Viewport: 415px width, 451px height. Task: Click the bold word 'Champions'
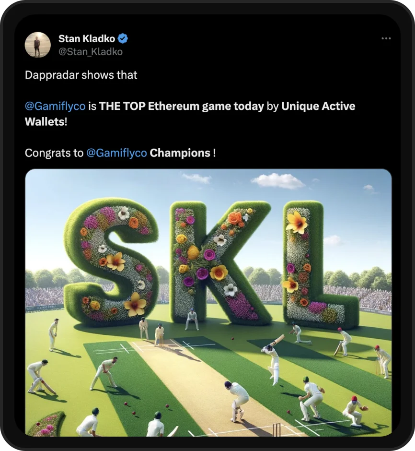point(180,153)
